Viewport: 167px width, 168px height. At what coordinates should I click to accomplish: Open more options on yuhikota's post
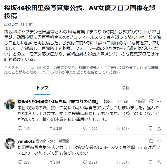click(159, 141)
